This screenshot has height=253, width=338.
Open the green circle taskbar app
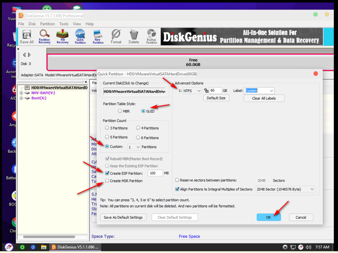(22, 247)
